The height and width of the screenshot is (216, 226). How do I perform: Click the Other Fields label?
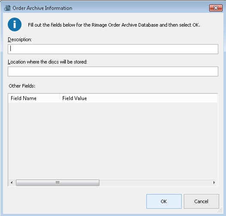tap(22, 86)
